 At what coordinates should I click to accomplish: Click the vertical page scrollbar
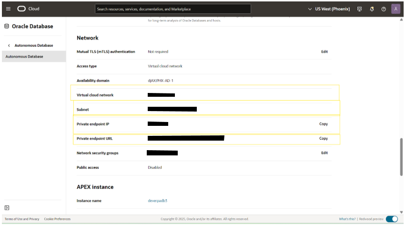tap(401, 157)
